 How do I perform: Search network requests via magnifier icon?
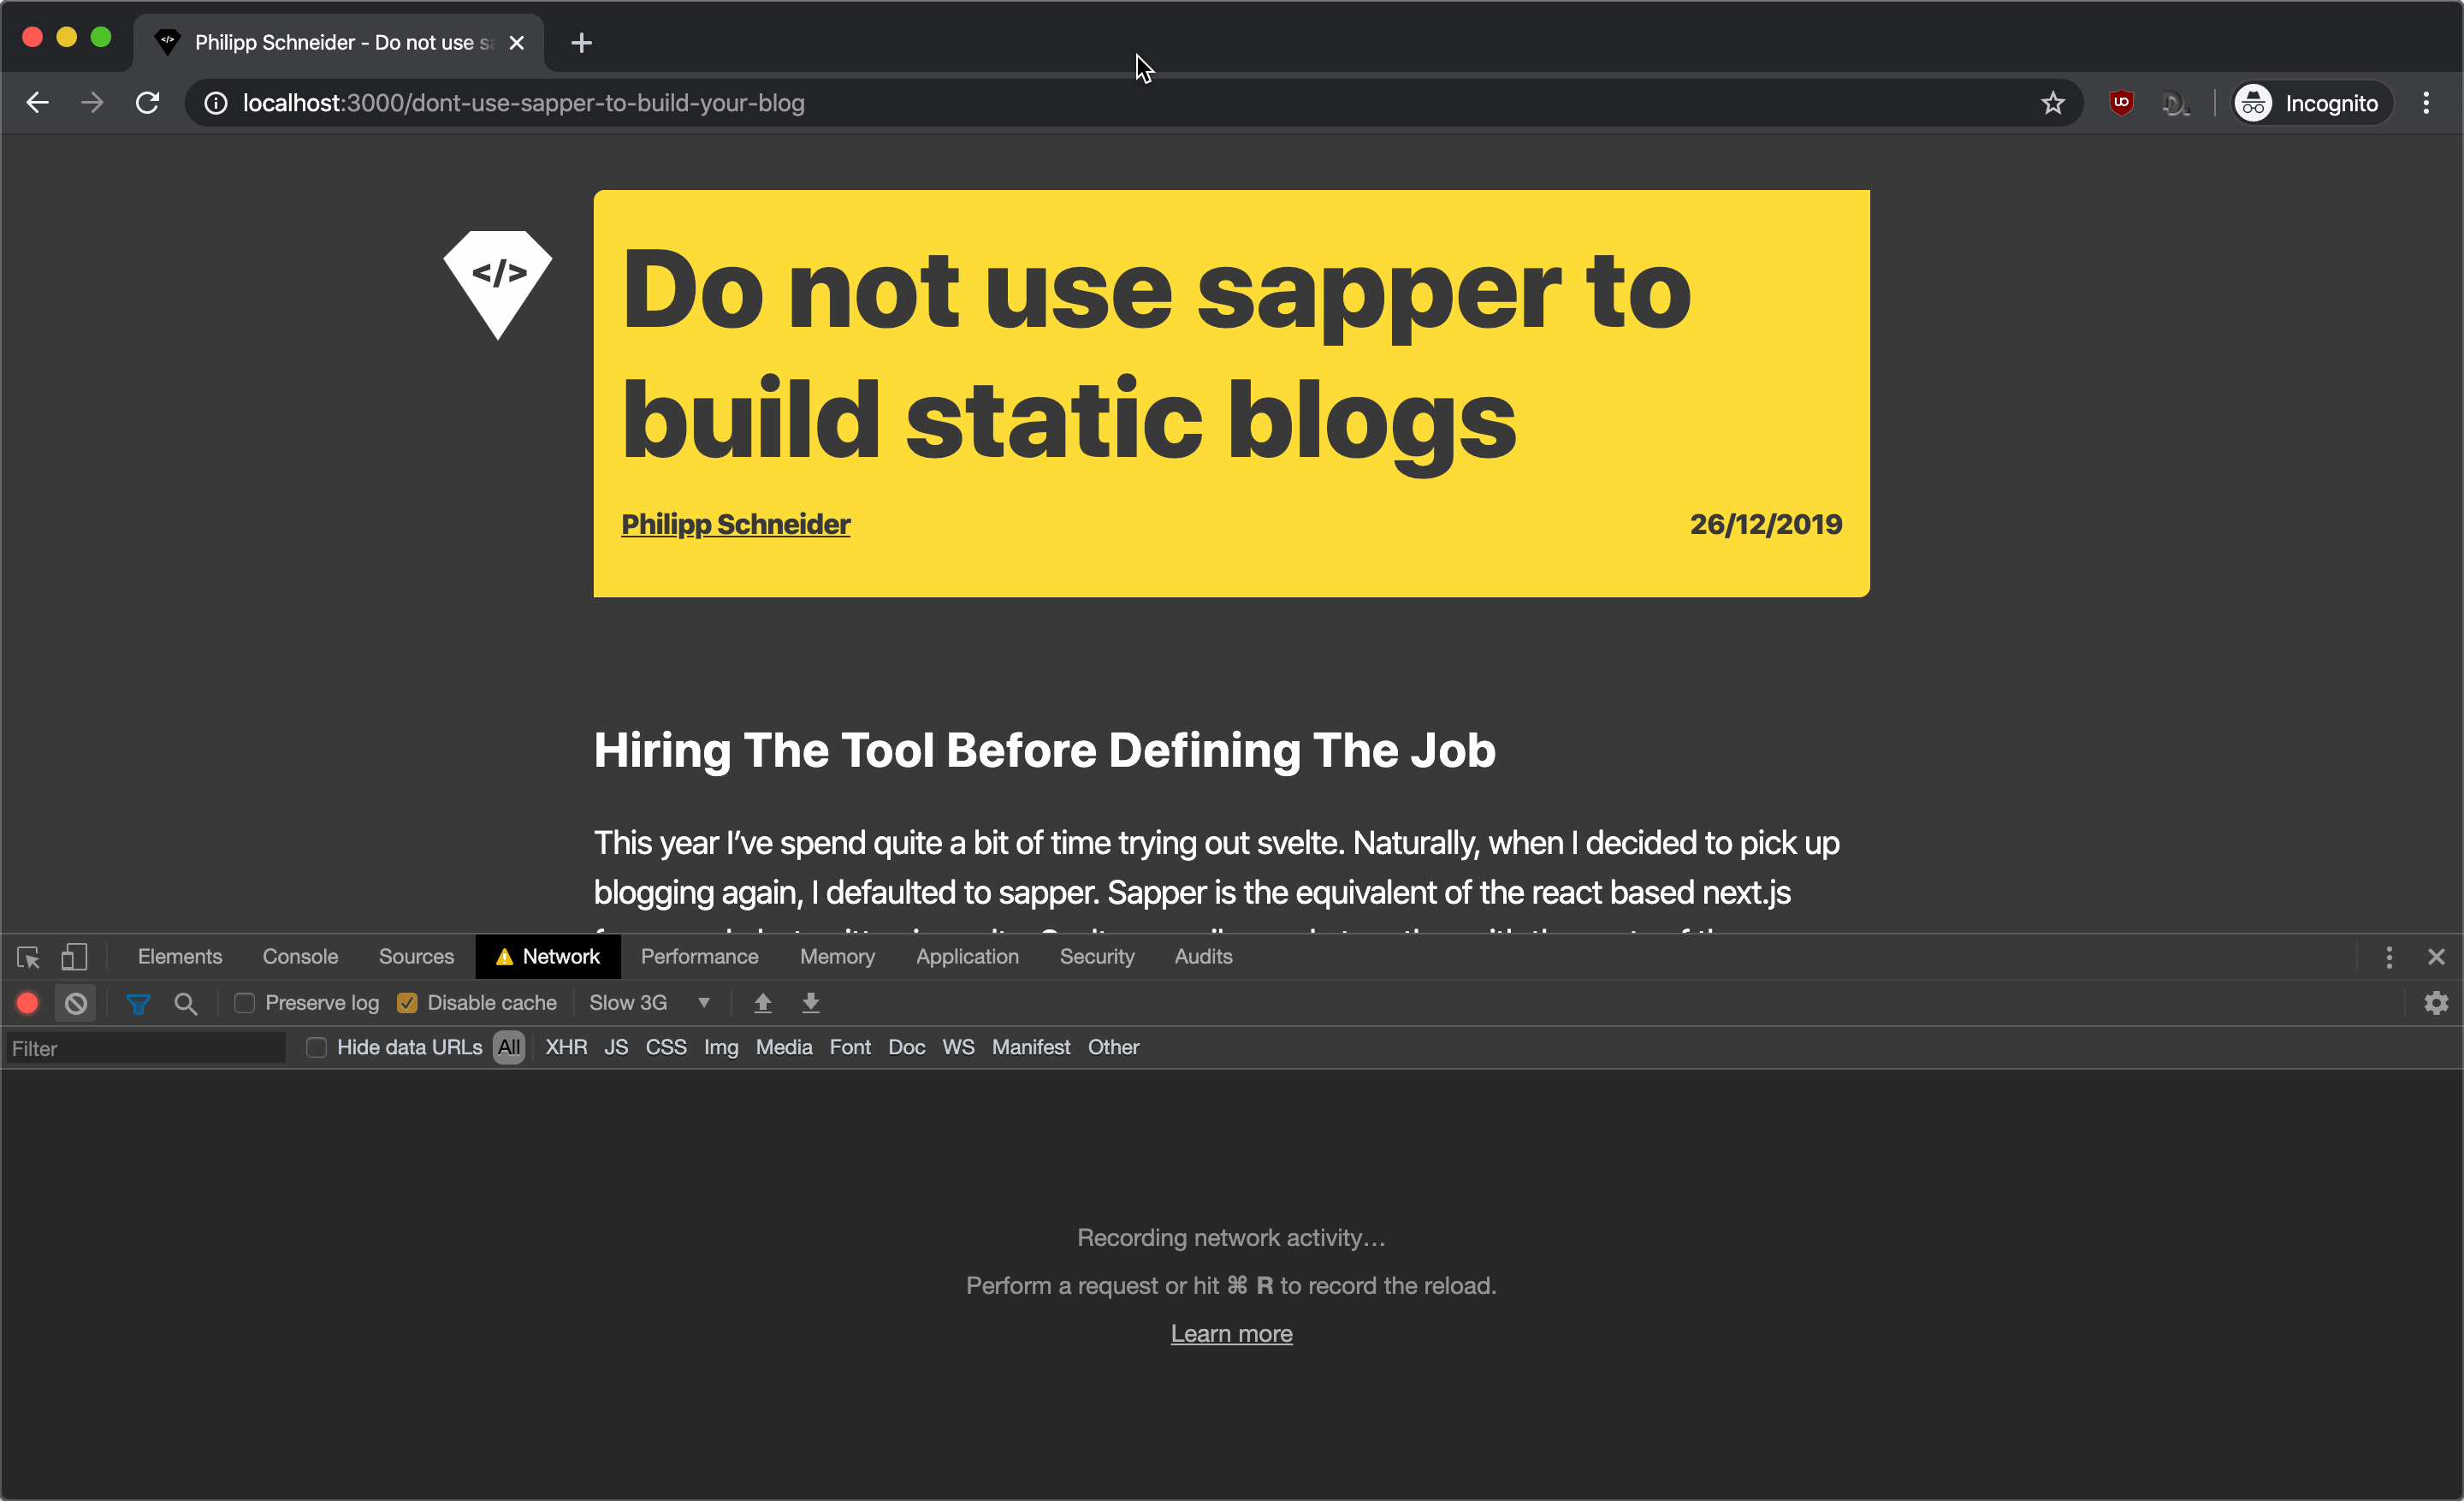coord(185,1003)
